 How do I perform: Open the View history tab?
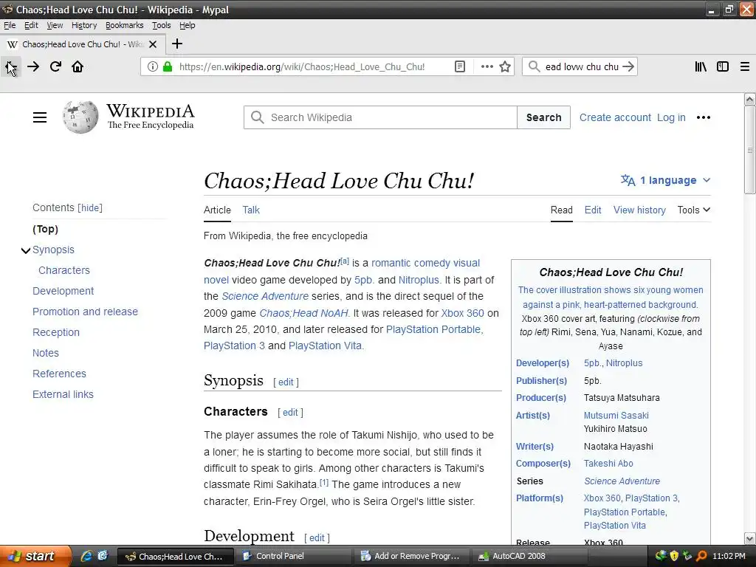tap(639, 210)
